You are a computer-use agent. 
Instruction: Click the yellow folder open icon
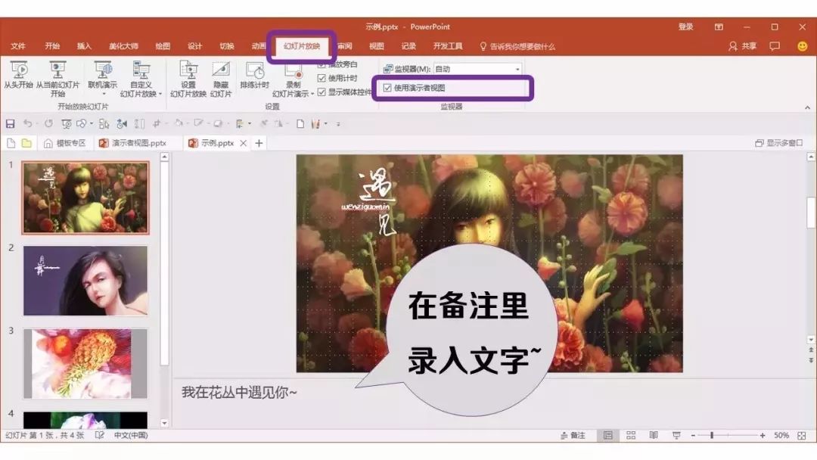click(26, 143)
